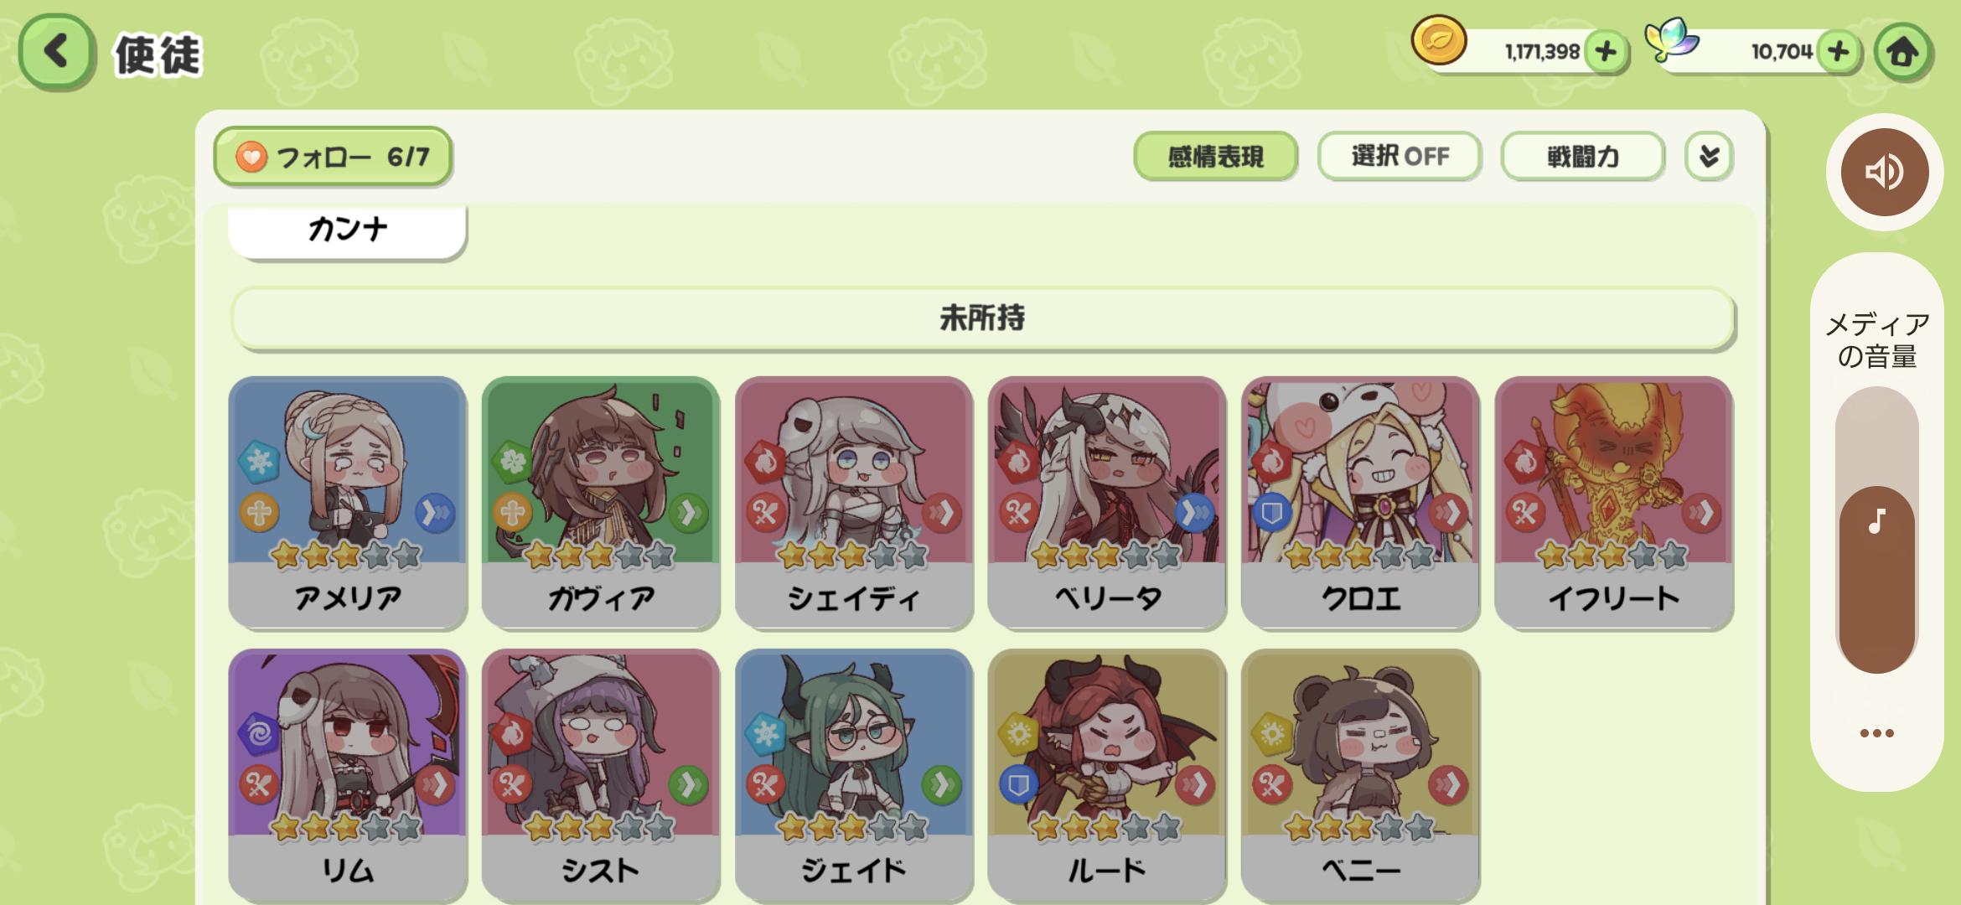1961x905 pixels.
Task: Add butterfly gems with the plus icon
Action: 1839,52
